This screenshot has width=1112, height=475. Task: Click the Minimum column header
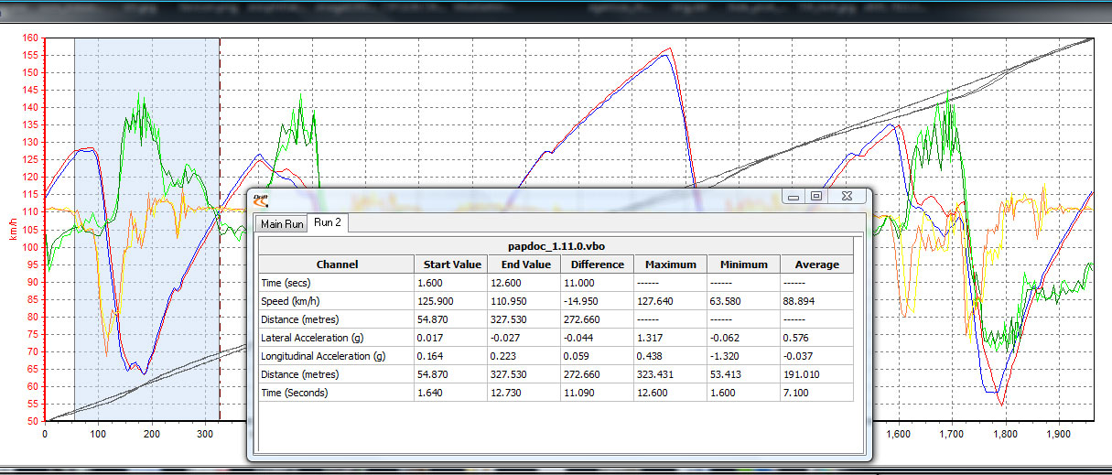[x=744, y=264]
